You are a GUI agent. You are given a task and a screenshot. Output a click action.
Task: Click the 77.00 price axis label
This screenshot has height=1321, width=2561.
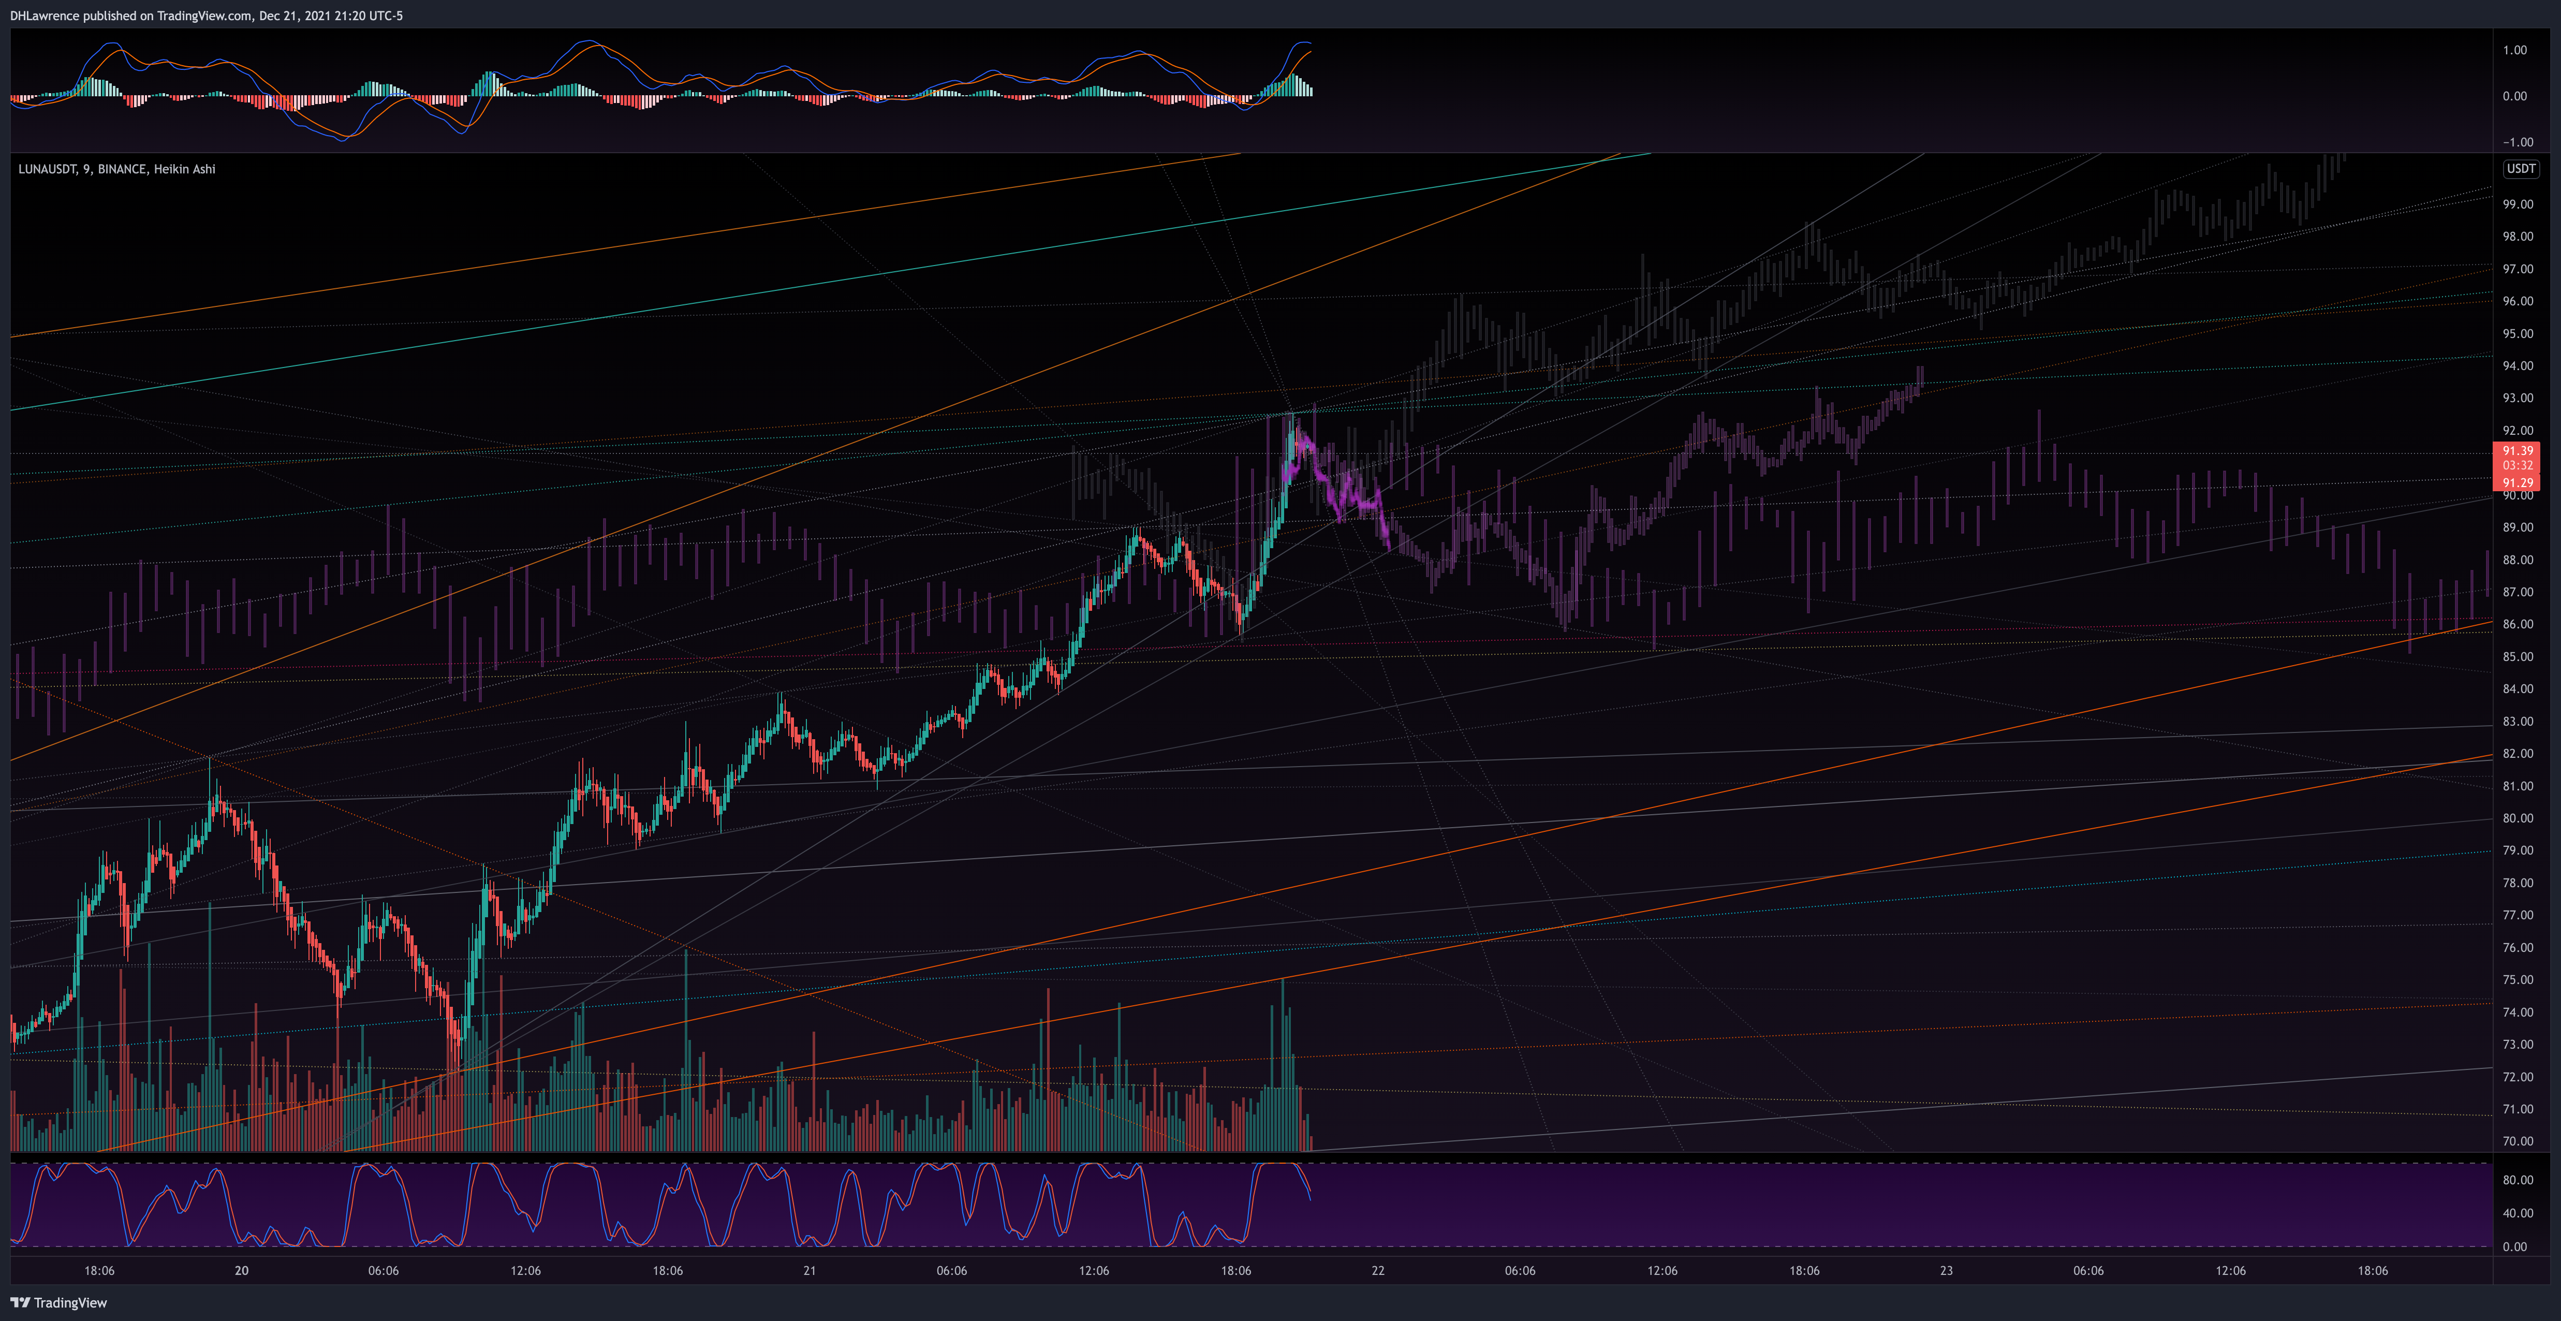pos(2517,915)
